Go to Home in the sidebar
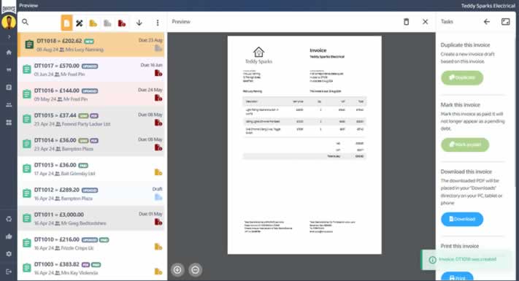Image resolution: width=519 pixels, height=281 pixels. pos(9,53)
